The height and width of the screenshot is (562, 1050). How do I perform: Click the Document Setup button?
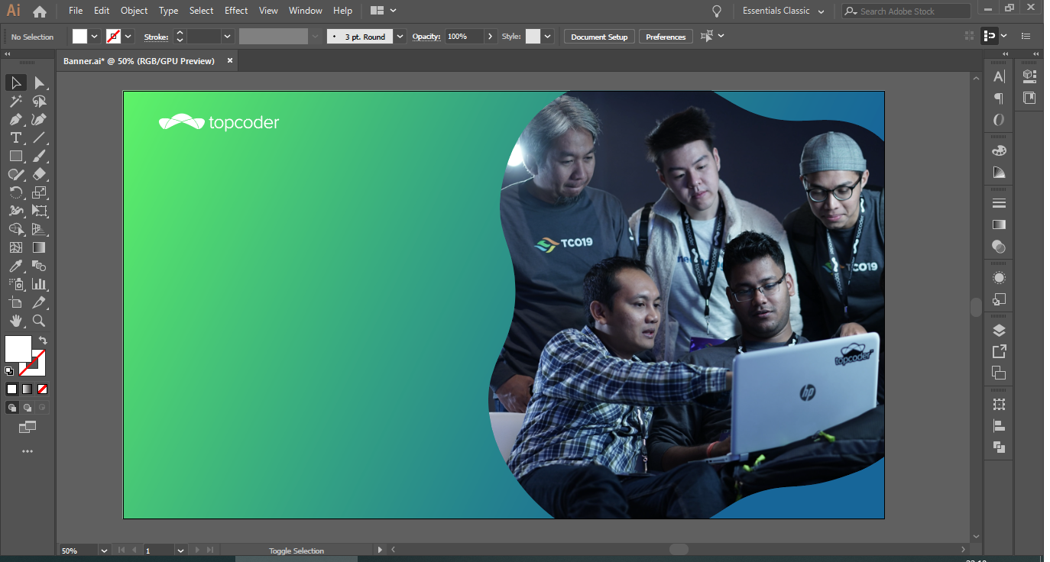(599, 37)
